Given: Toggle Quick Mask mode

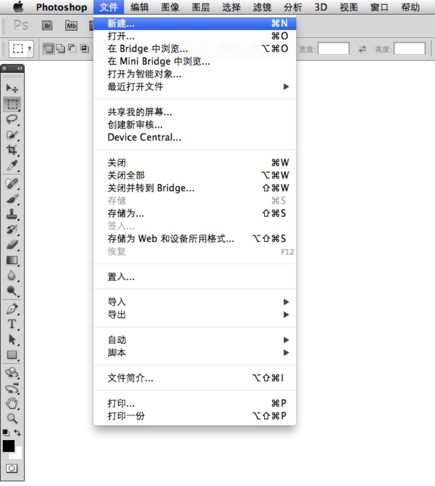Looking at the screenshot, I should point(12,468).
